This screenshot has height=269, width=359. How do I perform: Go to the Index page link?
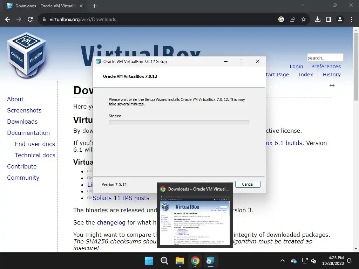pyautogui.click(x=306, y=75)
